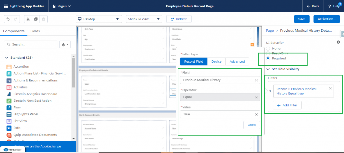Clear the Value field with X
The image size is (344, 153).
tap(256, 114)
